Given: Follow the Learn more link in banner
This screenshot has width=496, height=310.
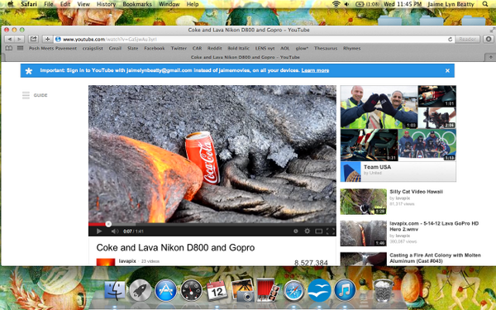Looking at the screenshot, I should click(315, 70).
